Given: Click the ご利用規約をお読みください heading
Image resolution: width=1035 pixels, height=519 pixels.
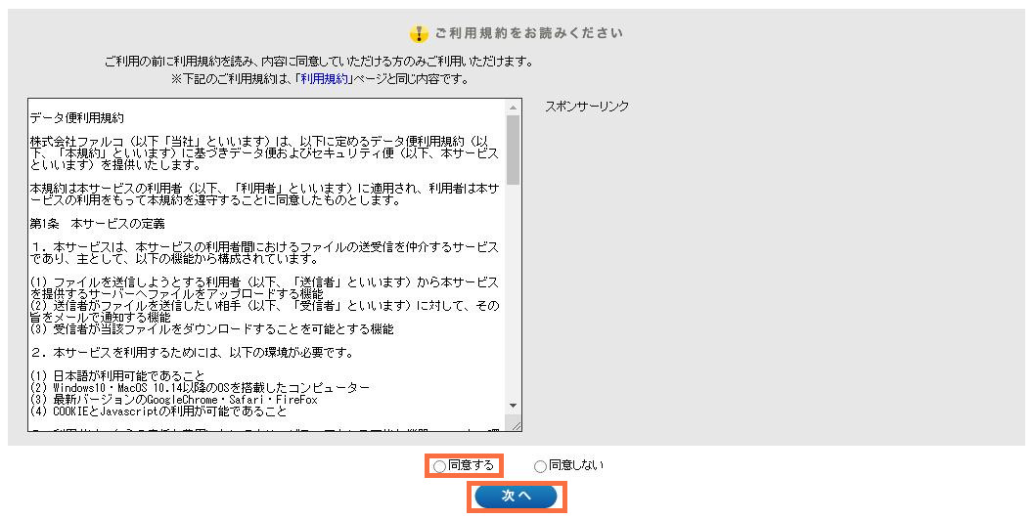Looking at the screenshot, I should click(x=528, y=33).
